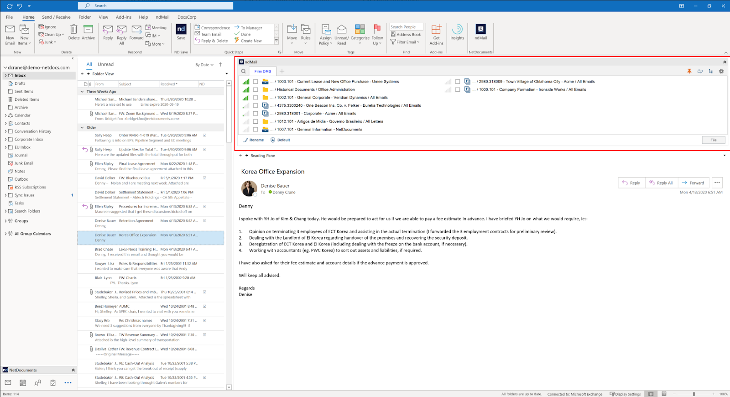730x397 pixels.
Task: Click in the Search box in title bar
Action: [156, 6]
